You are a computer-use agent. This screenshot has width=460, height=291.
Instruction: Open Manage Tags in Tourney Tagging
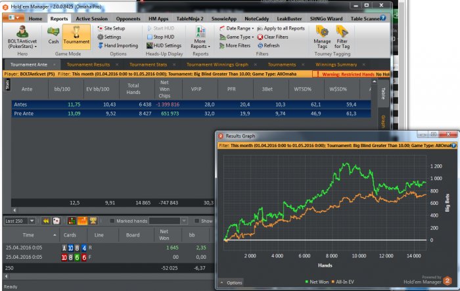pyautogui.click(x=321, y=36)
